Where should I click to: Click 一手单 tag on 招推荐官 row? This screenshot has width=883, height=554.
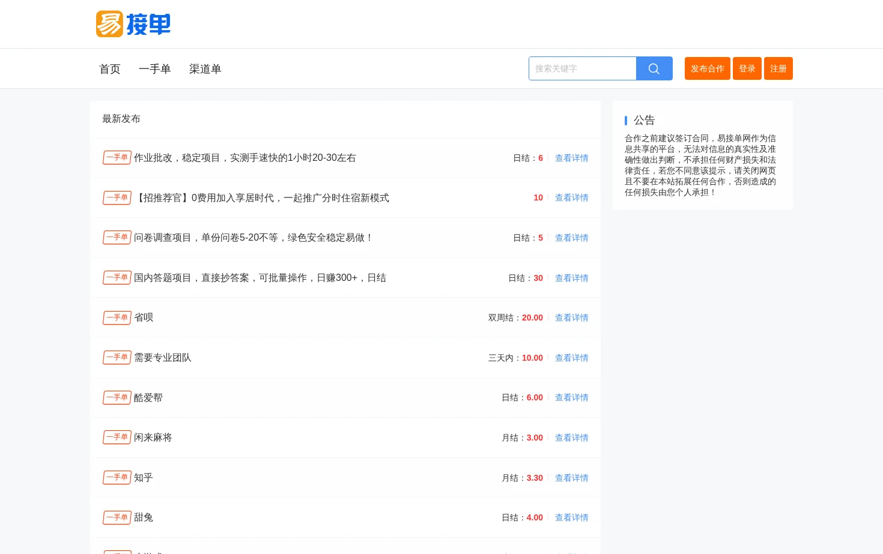(117, 197)
